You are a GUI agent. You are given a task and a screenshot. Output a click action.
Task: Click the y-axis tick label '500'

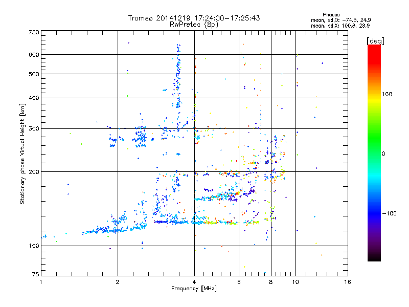point(34,74)
